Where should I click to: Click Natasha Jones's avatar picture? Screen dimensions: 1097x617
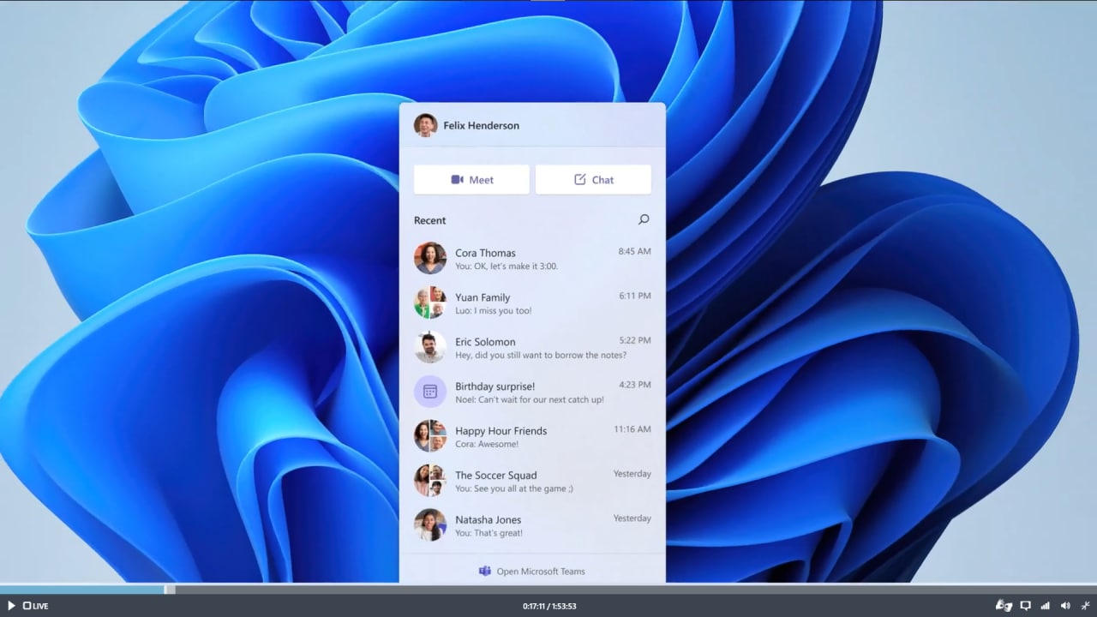coord(430,525)
